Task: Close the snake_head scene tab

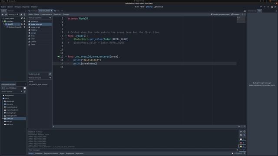Action: (x=52, y=11)
